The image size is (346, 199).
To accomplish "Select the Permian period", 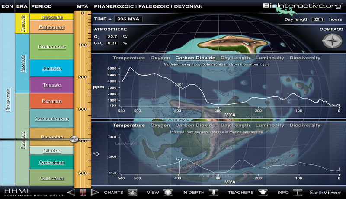I will point(52,101).
